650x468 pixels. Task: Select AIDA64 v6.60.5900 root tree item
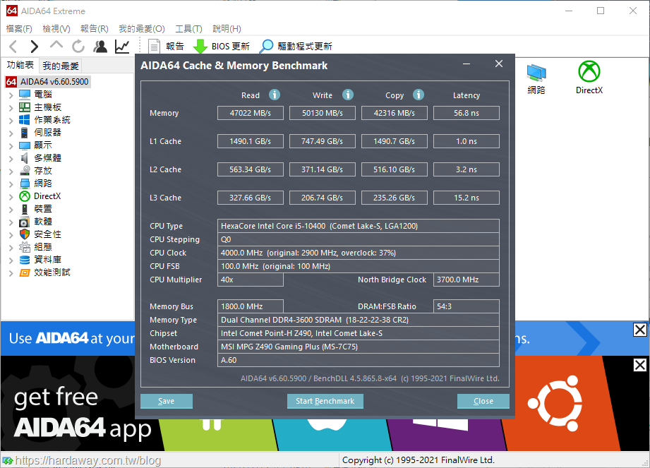point(54,82)
